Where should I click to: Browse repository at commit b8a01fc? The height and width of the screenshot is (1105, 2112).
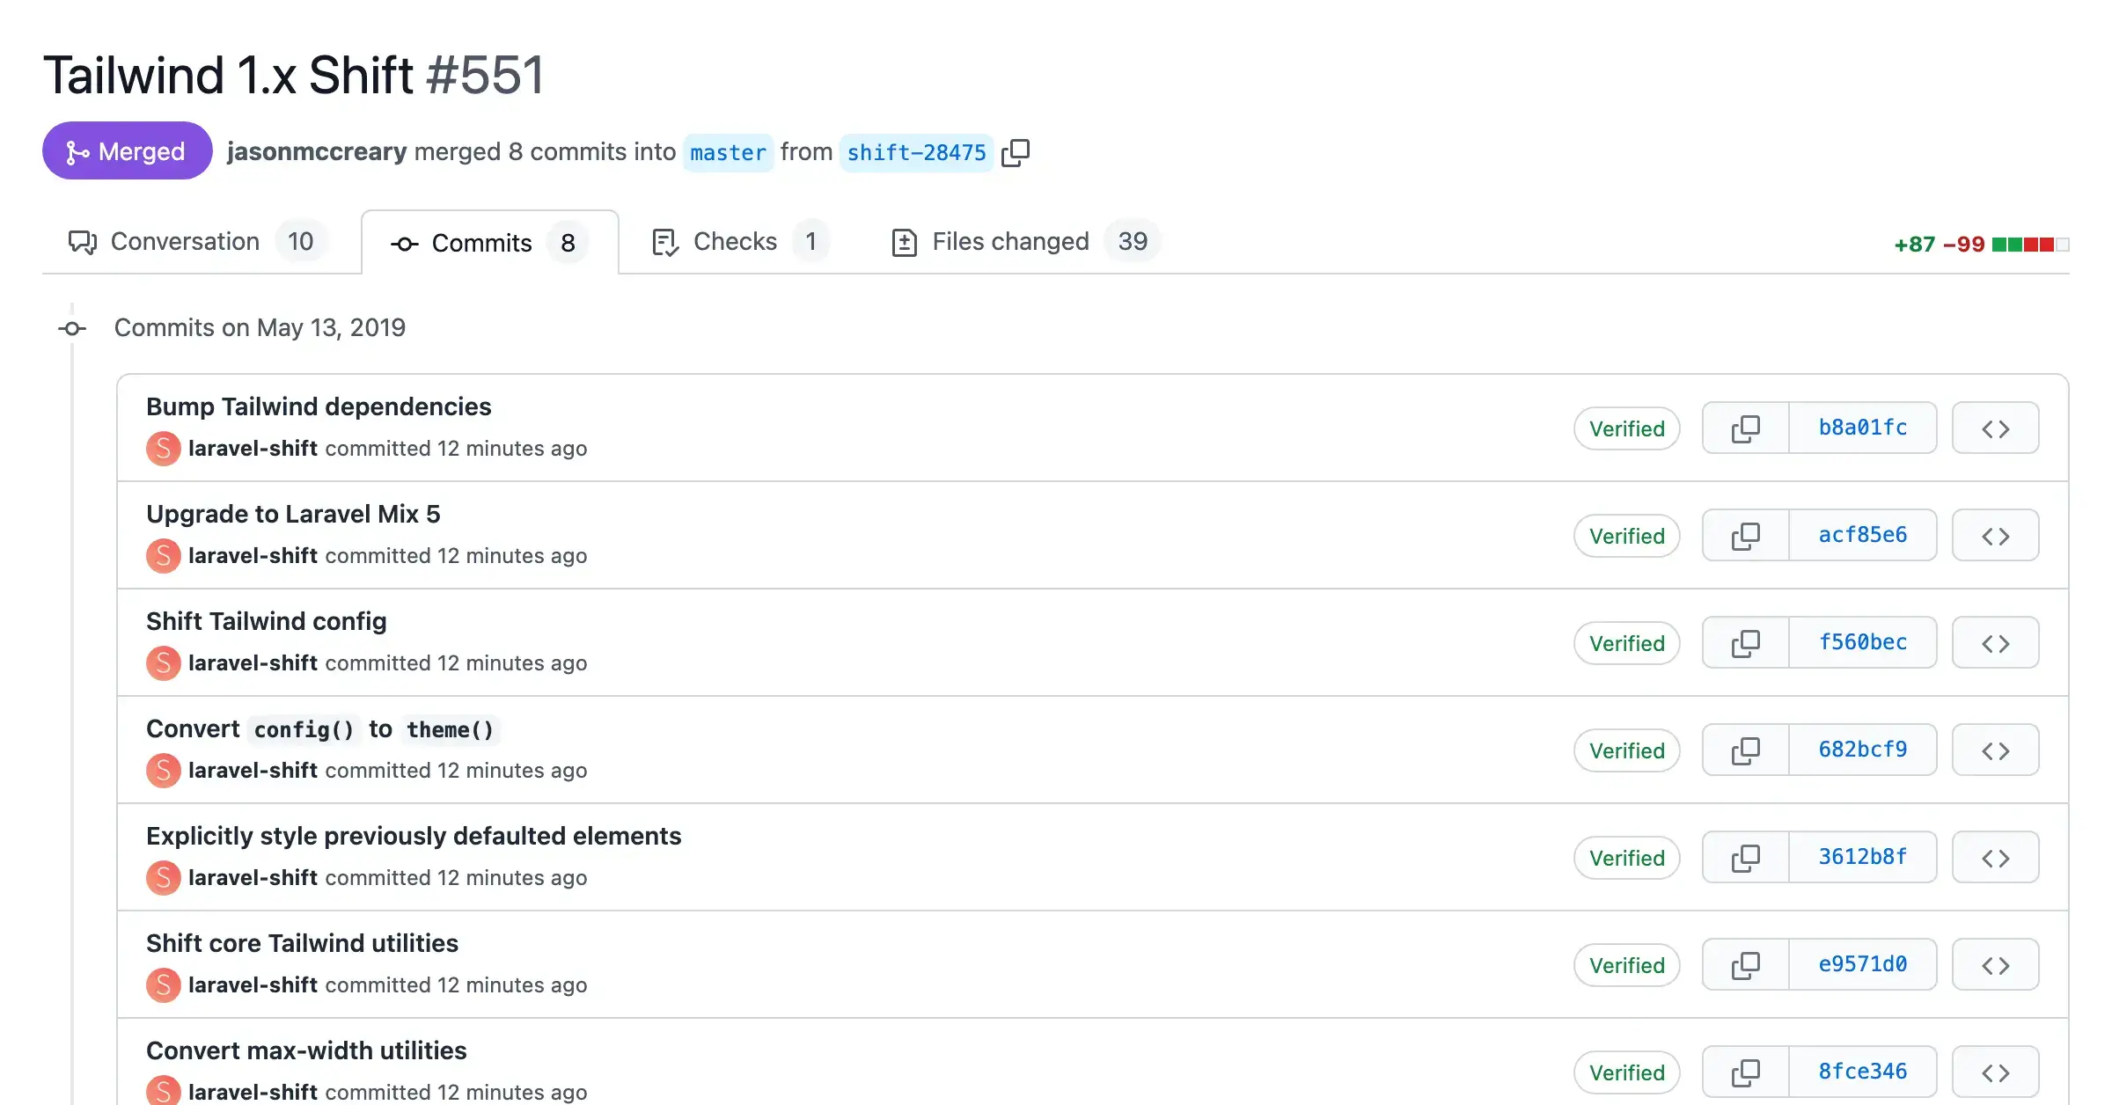(1995, 428)
